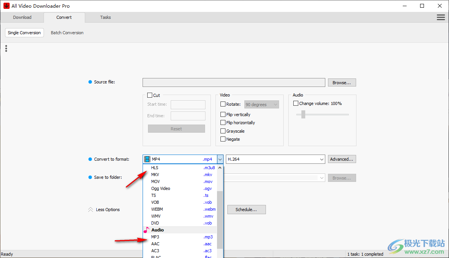Image resolution: width=449 pixels, height=258 pixels.
Task: Click the MP4 film strip format icon
Action: pyautogui.click(x=147, y=159)
